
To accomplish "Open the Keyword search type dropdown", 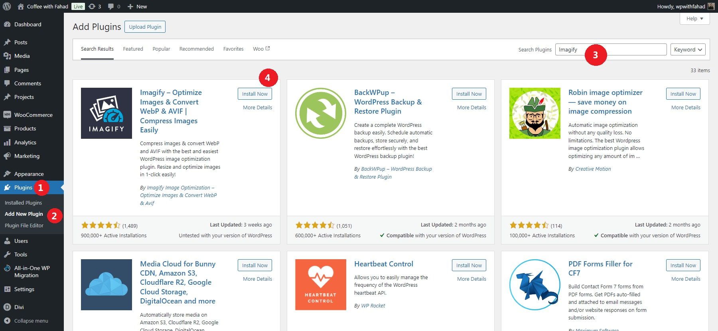I will click(x=688, y=49).
